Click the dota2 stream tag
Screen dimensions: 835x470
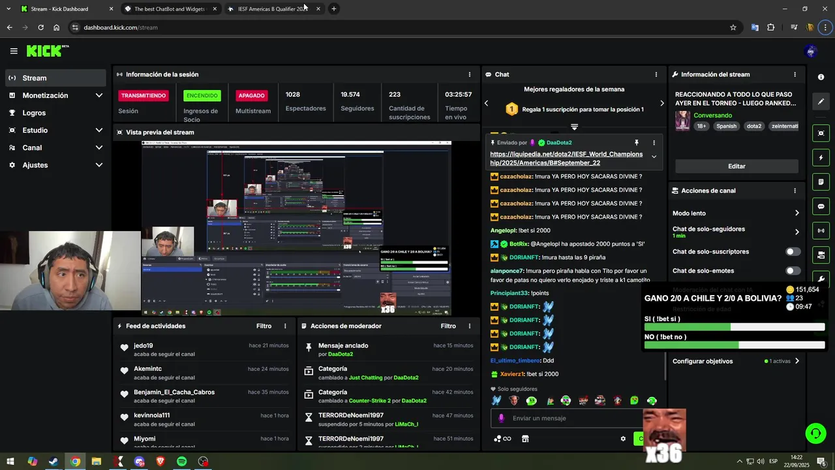pos(754,126)
